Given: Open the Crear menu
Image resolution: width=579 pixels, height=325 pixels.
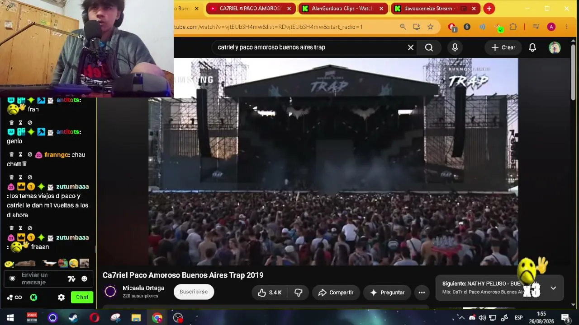Looking at the screenshot, I should pos(503,47).
